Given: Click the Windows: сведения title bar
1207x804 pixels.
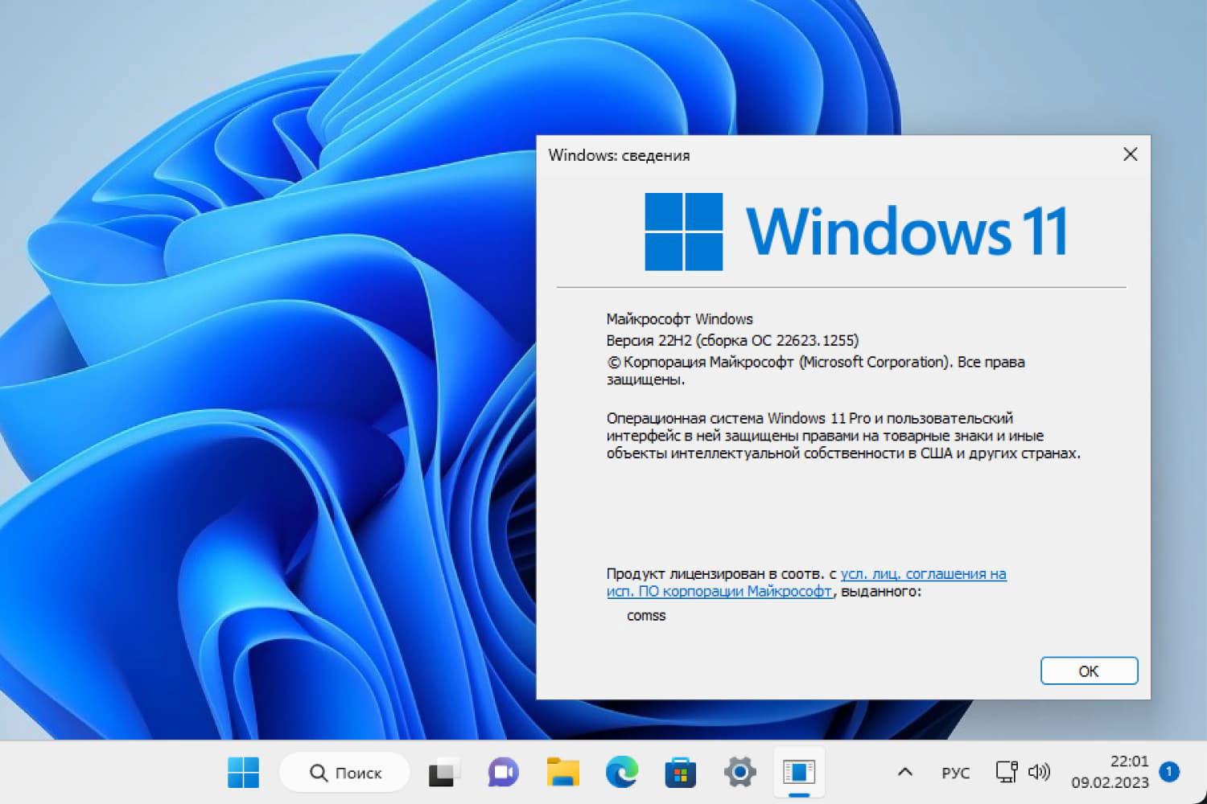Looking at the screenshot, I should (x=620, y=155).
